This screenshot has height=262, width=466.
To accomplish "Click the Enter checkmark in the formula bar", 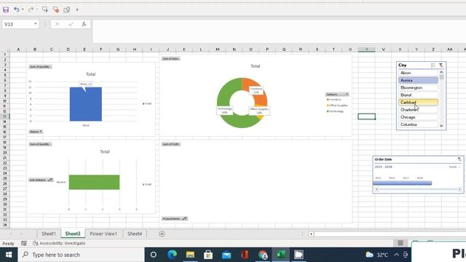I will point(71,24).
